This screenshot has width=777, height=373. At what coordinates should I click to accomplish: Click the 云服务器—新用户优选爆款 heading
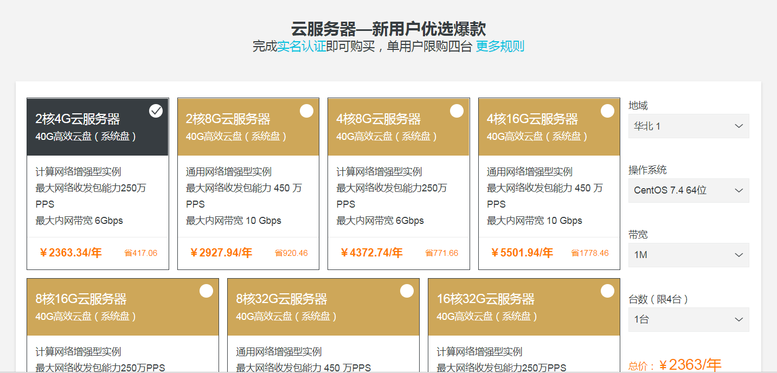click(388, 29)
